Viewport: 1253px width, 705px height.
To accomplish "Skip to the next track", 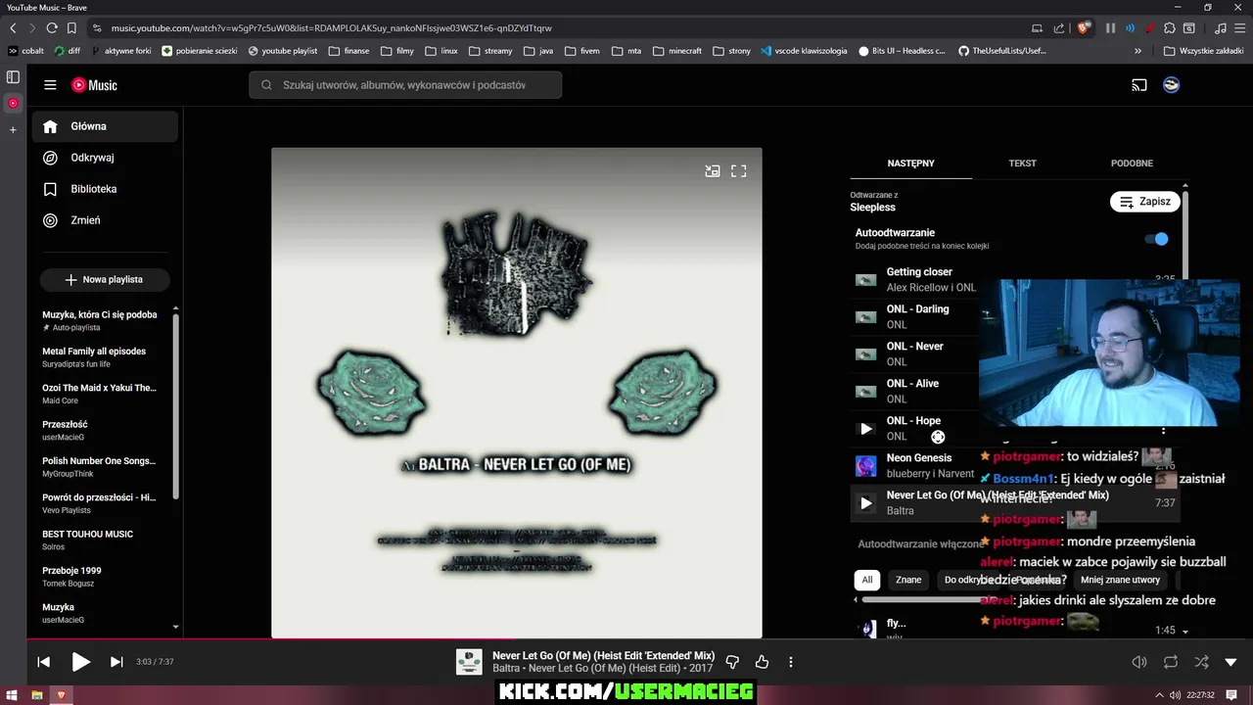I will point(116,662).
